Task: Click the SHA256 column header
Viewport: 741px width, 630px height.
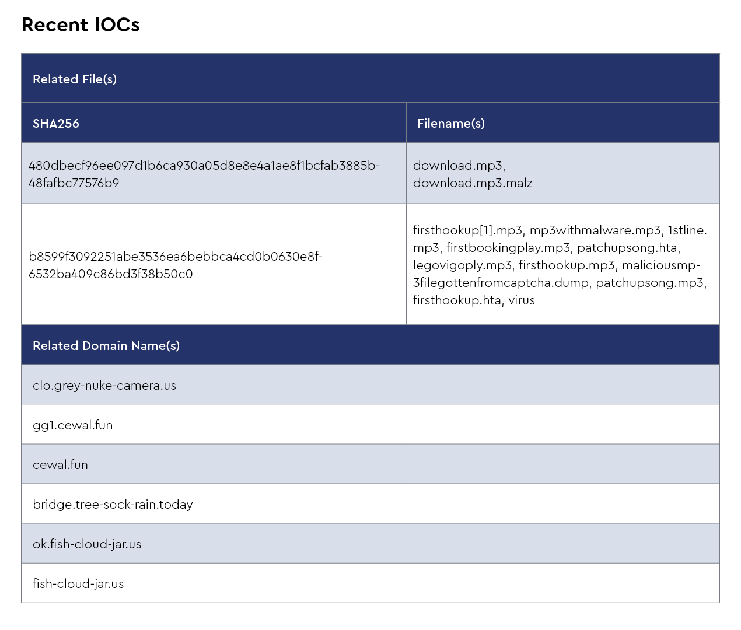Action: pos(56,124)
